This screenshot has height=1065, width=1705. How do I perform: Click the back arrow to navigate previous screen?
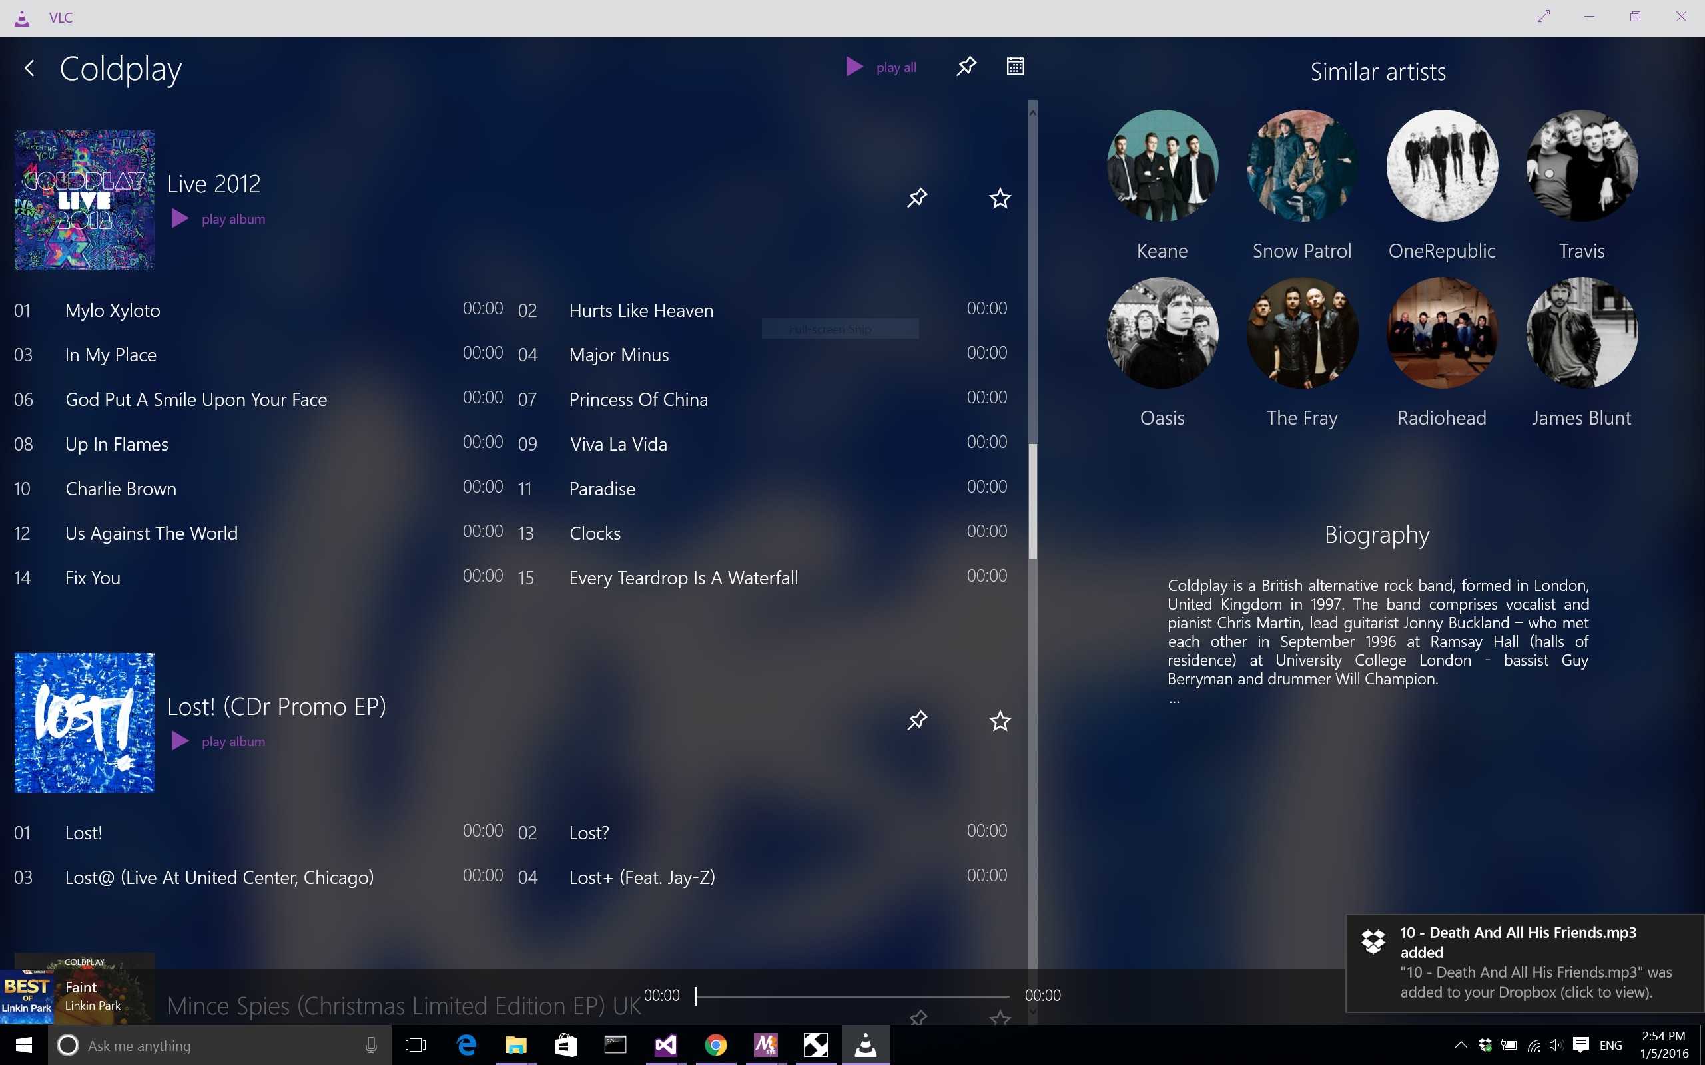31,67
